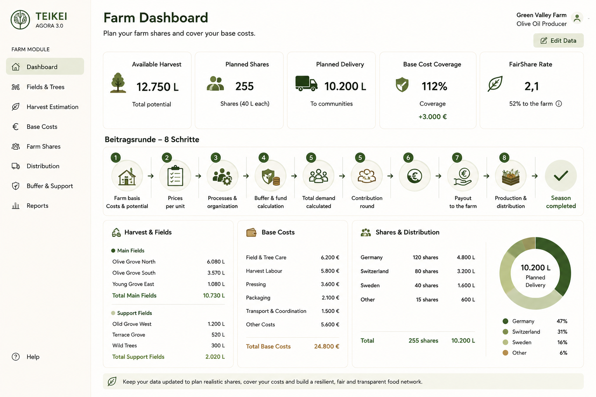Screen dimensions: 596x397
Task: Click the Edit Data button
Action: pyautogui.click(x=558, y=40)
